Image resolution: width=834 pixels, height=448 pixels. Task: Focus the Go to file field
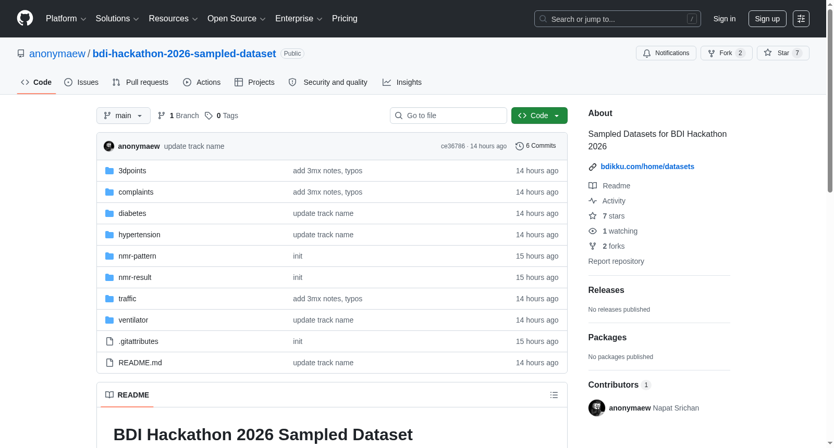[448, 116]
